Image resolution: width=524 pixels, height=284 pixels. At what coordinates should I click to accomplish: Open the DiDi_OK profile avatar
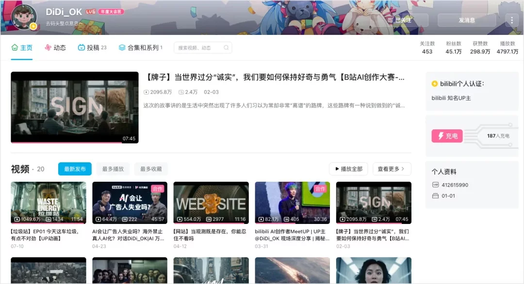pyautogui.click(x=24, y=16)
